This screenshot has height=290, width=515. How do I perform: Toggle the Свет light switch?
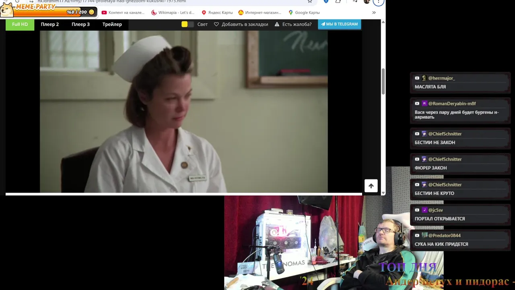(x=187, y=24)
